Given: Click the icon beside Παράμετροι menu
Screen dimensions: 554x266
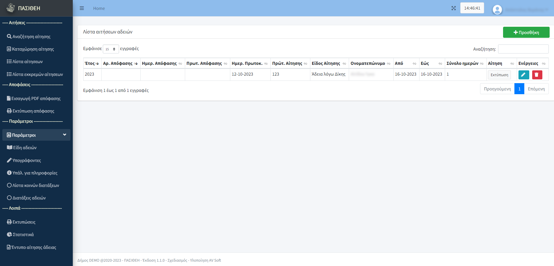Looking at the screenshot, I should pyautogui.click(x=9, y=135).
